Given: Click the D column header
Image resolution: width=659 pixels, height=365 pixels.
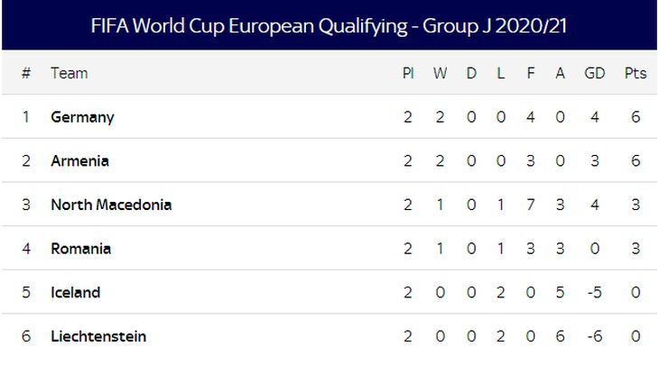Looking at the screenshot, I should [471, 74].
